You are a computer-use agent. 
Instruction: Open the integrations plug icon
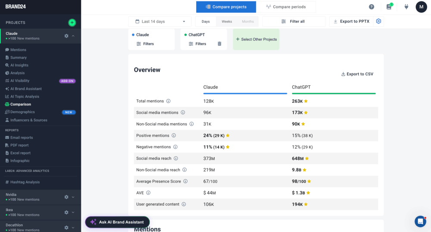click(x=406, y=7)
